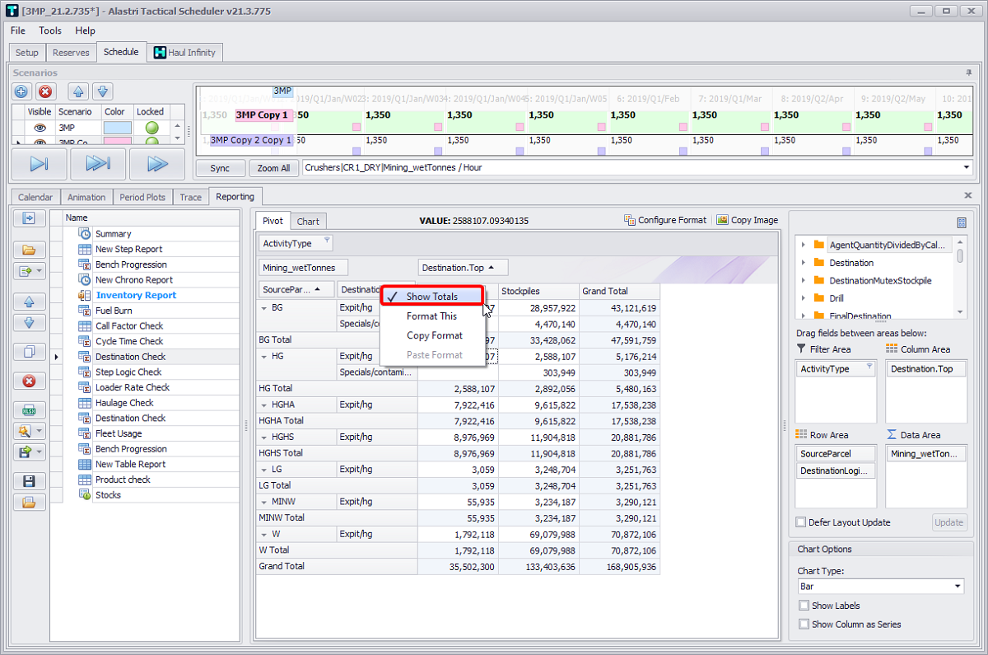
Task: Collapse the HGHA row group
Action: pyautogui.click(x=264, y=405)
